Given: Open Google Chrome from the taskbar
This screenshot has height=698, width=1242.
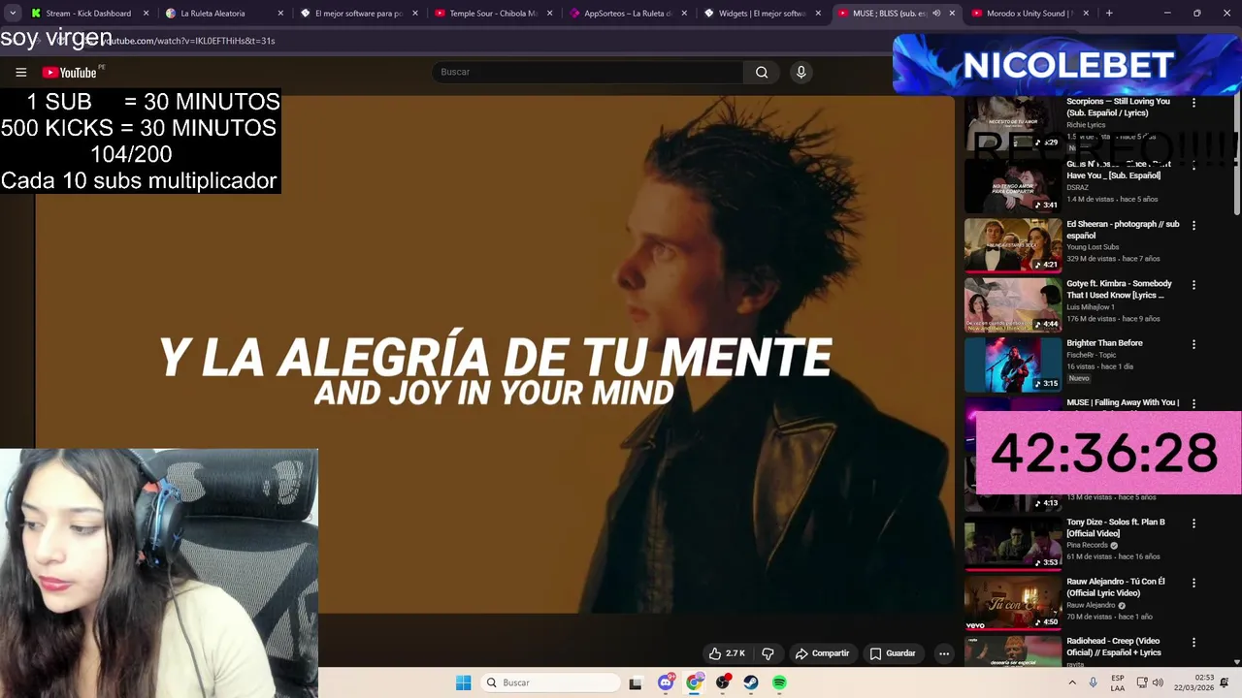Looking at the screenshot, I should 694,682.
